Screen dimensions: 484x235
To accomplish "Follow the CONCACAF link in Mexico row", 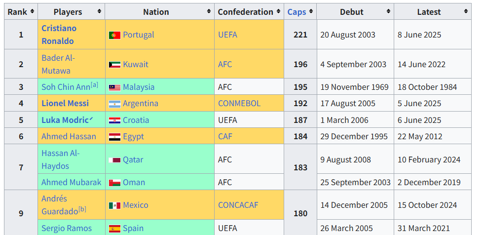I will 238,205.
